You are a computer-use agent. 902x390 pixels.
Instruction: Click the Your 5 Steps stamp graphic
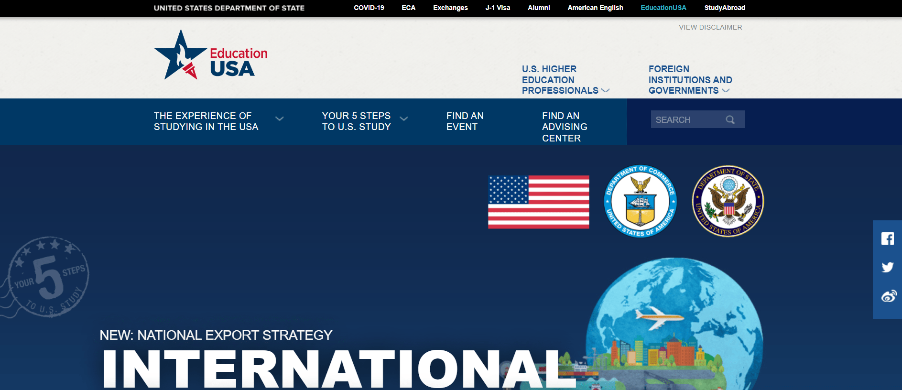47,277
